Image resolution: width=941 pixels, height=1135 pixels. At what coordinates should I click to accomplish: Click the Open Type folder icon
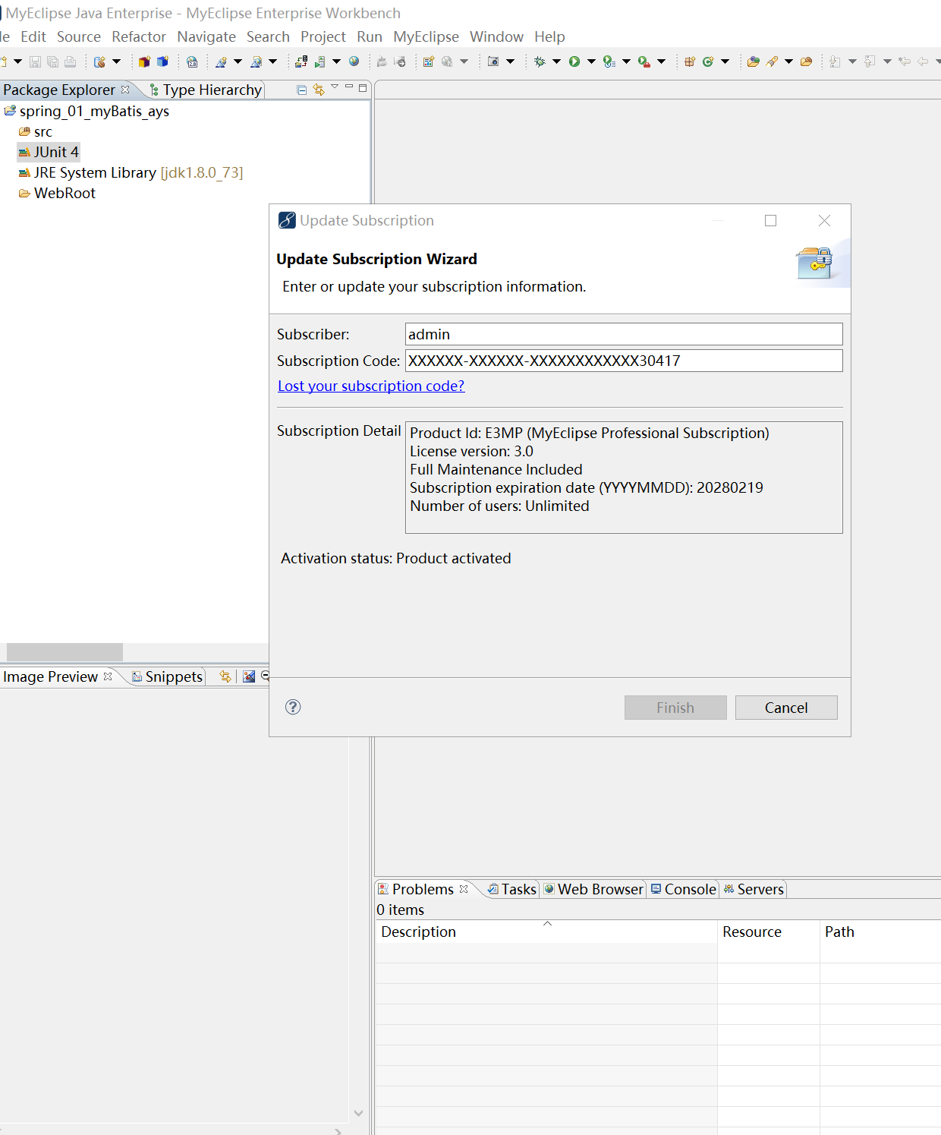pos(754,61)
